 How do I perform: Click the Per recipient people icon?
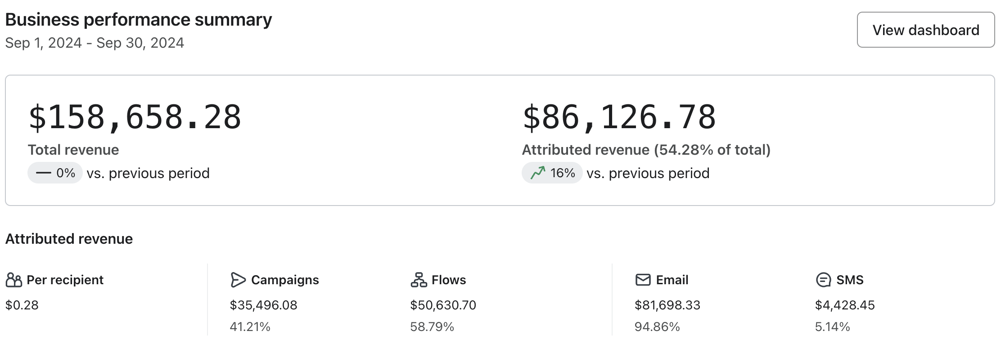tap(14, 280)
